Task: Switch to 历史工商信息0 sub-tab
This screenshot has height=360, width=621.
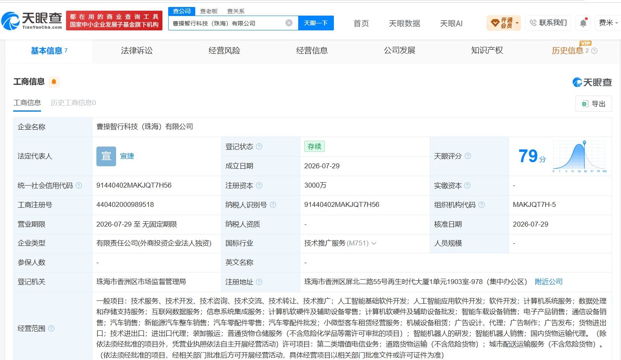Action: click(x=73, y=103)
